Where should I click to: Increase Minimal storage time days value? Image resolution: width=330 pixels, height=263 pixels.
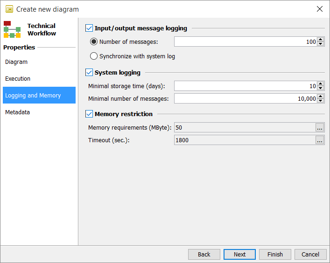pos(320,84)
